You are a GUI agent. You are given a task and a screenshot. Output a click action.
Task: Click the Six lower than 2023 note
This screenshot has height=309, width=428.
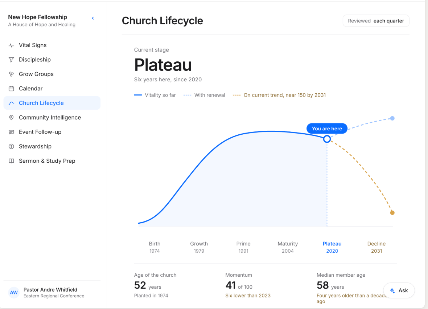[x=248, y=296]
